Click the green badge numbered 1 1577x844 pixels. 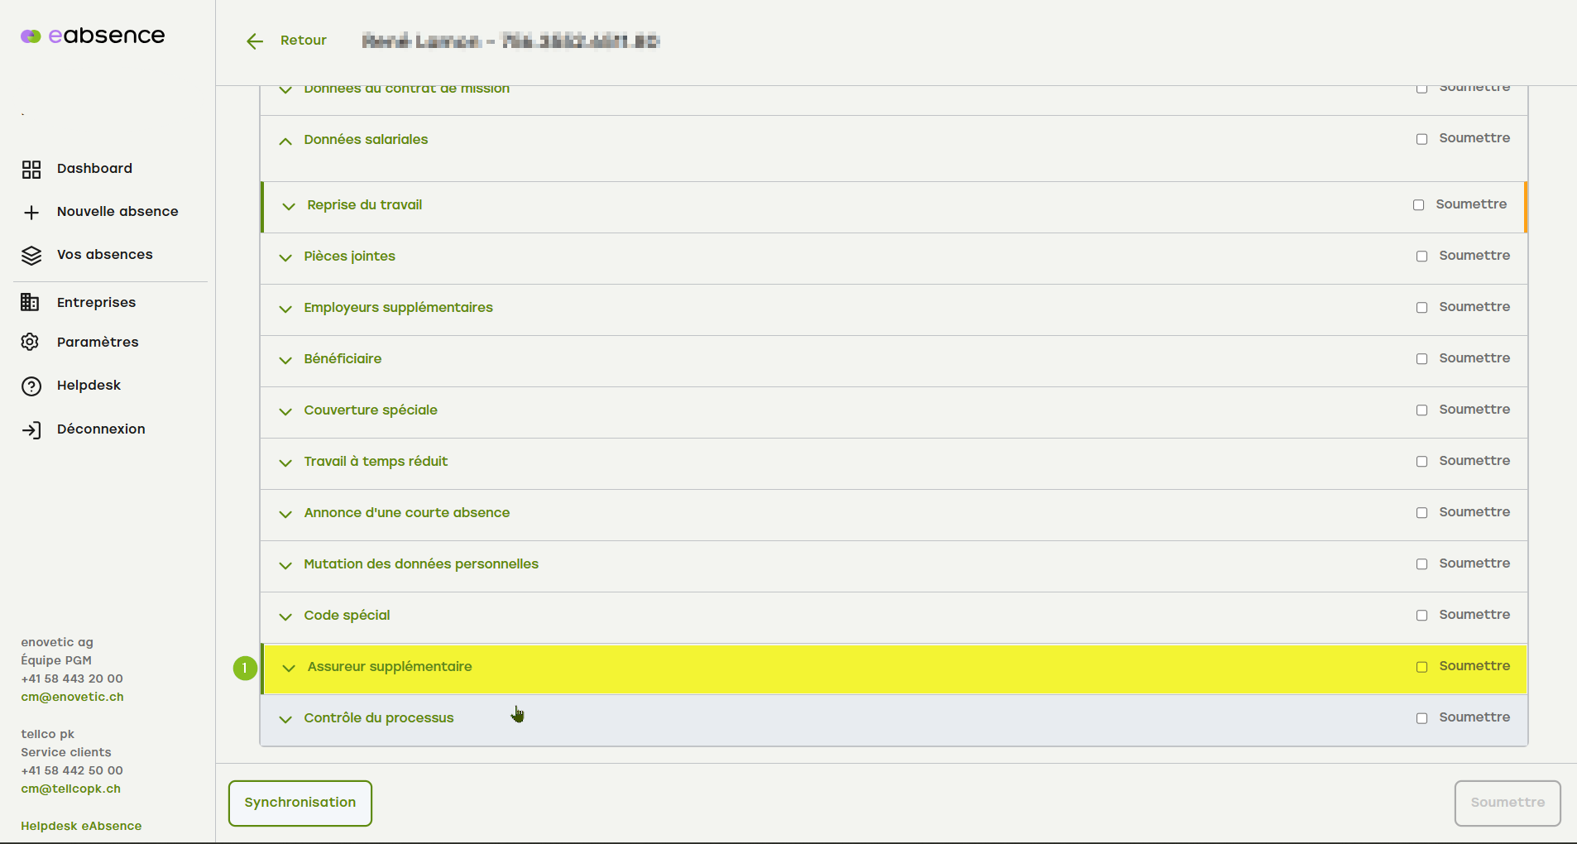245,668
